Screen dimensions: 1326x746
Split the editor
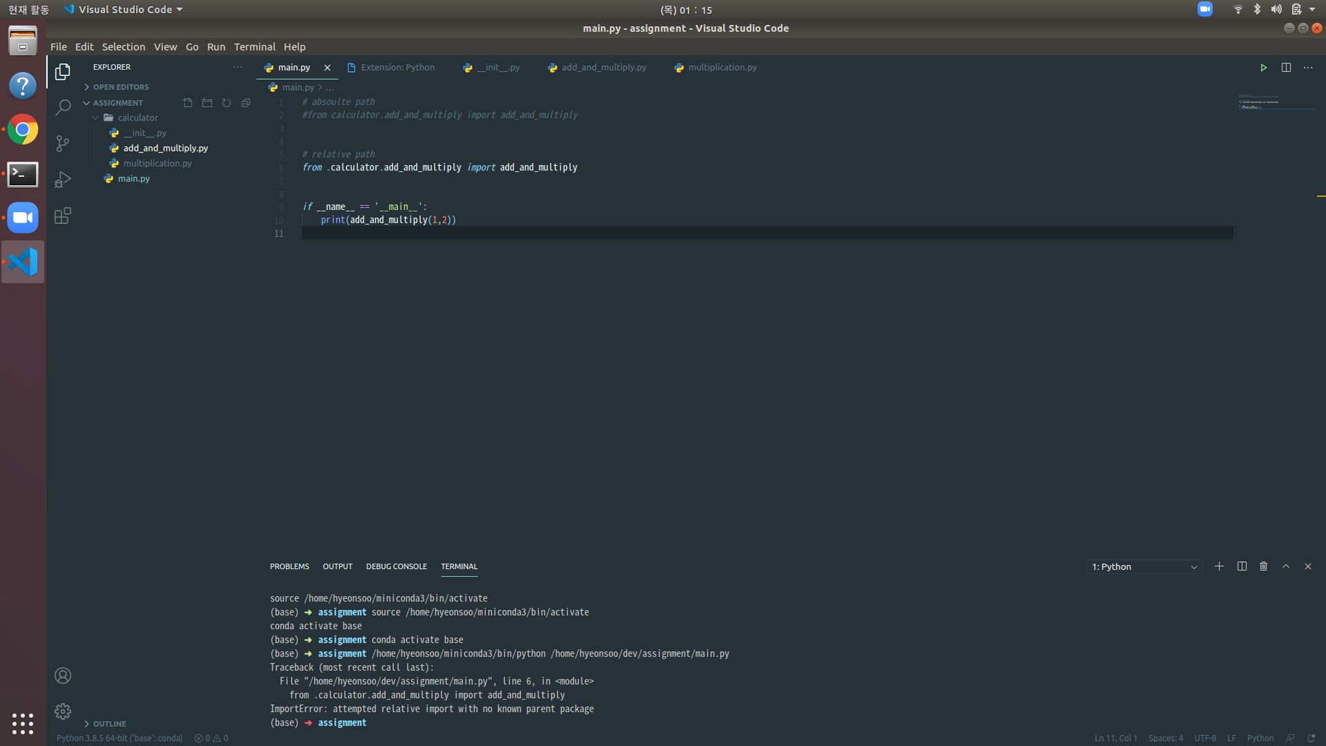point(1287,67)
